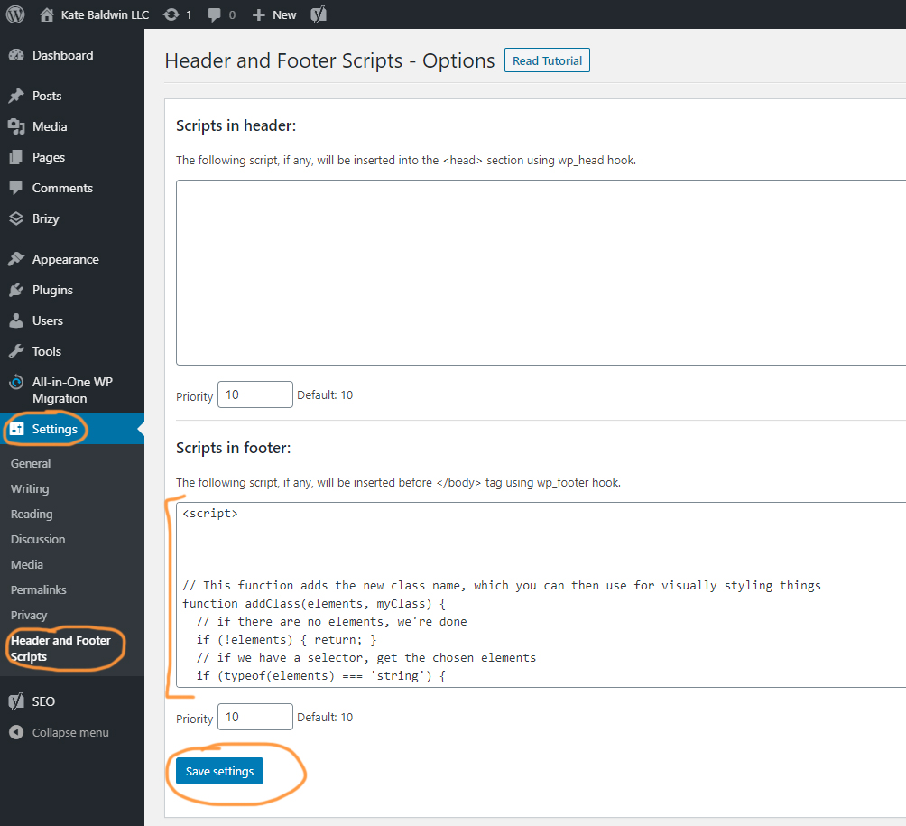This screenshot has height=826, width=906.
Task: Open the Appearance menu
Action: pos(65,259)
